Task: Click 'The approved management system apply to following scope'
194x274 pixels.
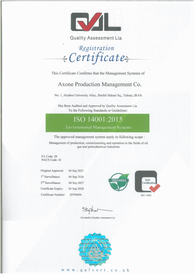Action: click(99, 137)
